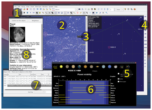Increase the time step spinner value

[115, 9]
